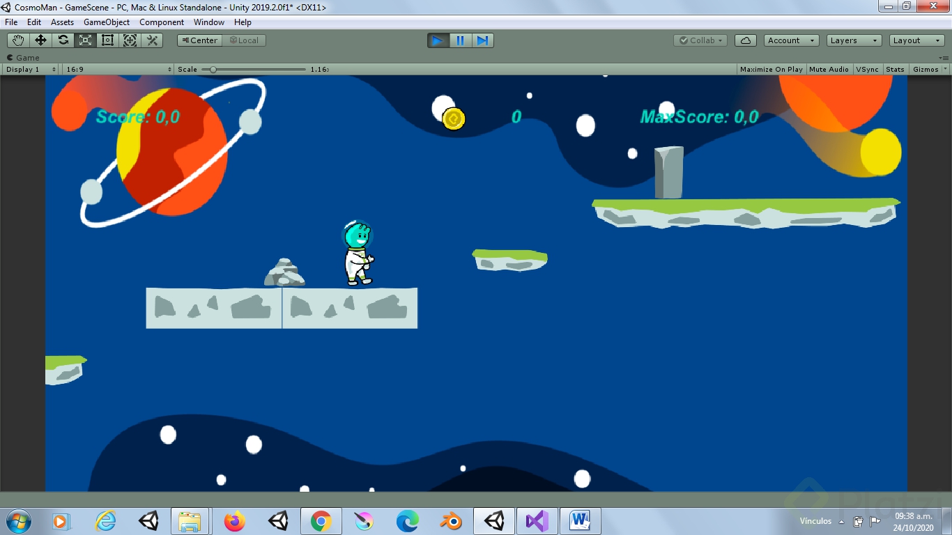Click the Unity taskbar icon beside Visual Studio
This screenshot has width=952, height=535.
(x=494, y=521)
